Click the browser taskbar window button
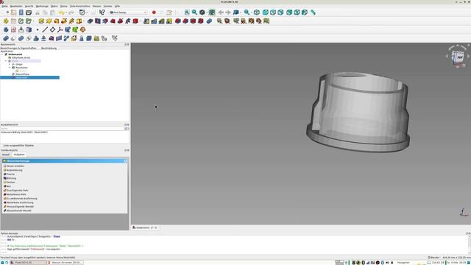The image size is (471, 265). tap(65, 263)
